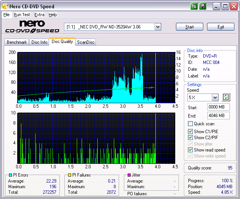Click the copy-to-clipboard icon in the title bar
This screenshot has height=199, width=240.
pyautogui.click(x=194, y=6)
